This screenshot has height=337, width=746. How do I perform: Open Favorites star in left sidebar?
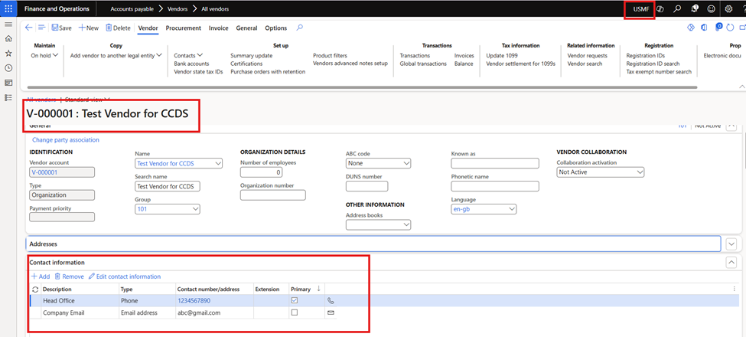click(8, 53)
